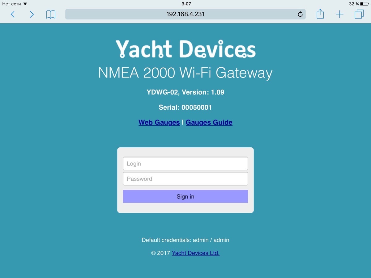Open the Web Gauges link

point(159,122)
